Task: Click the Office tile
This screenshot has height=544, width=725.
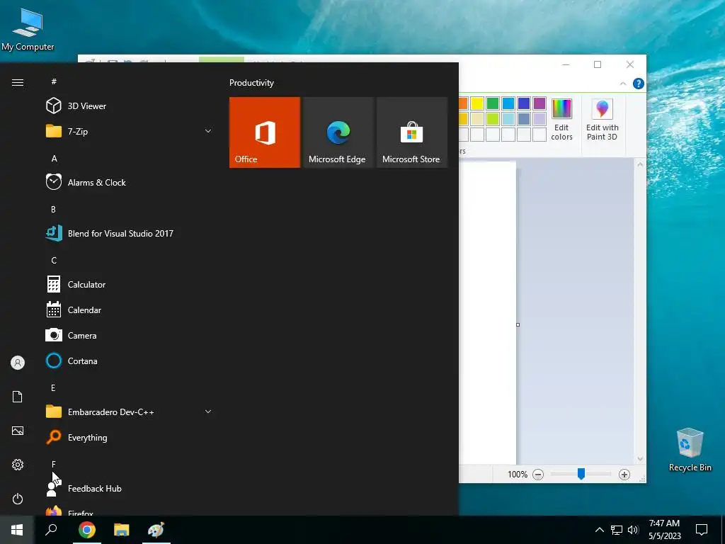Action: (x=265, y=132)
